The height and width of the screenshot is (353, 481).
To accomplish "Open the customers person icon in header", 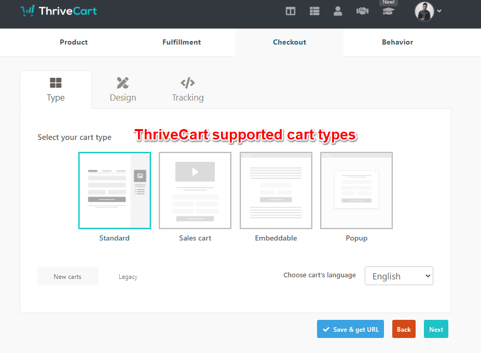I will (x=338, y=11).
